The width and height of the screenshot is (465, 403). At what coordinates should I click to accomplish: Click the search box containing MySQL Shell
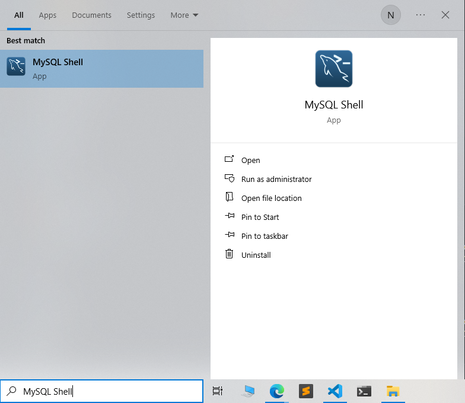click(x=102, y=391)
